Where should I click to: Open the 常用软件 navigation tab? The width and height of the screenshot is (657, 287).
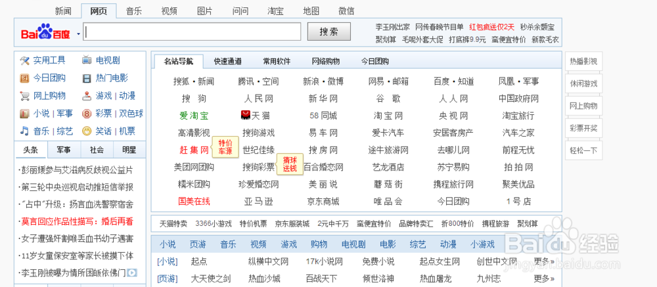coord(277,62)
